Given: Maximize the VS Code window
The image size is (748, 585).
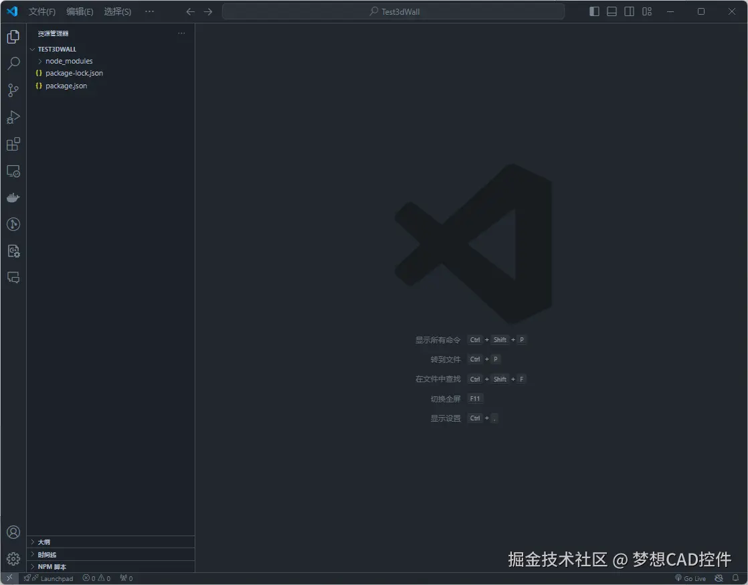Looking at the screenshot, I should (701, 11).
